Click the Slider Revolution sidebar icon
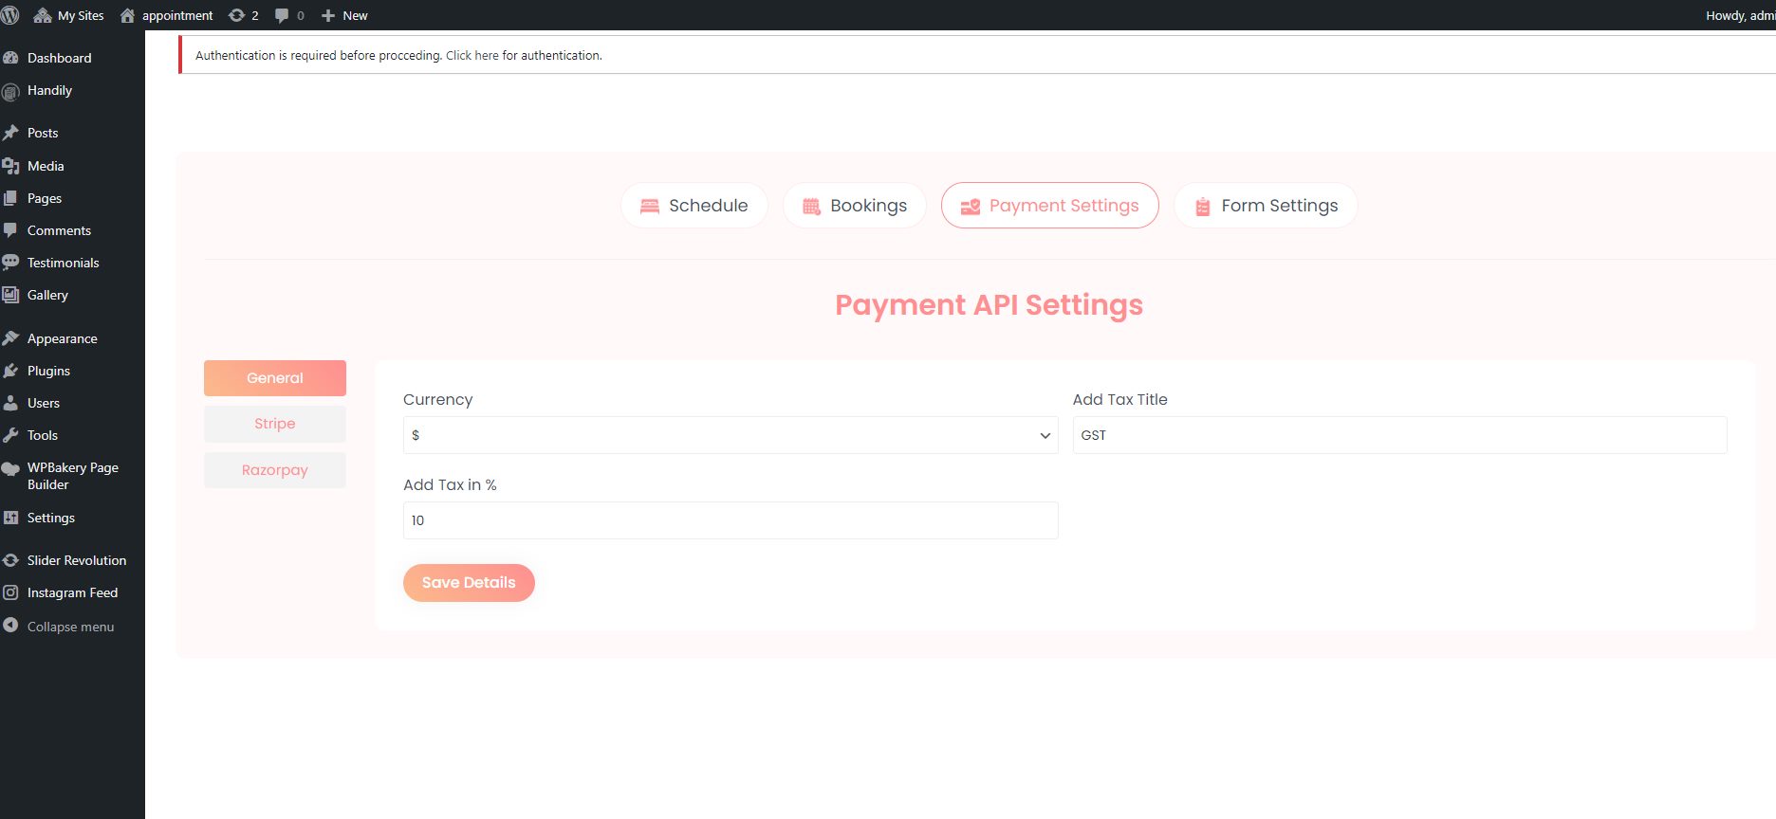This screenshot has height=819, width=1776. pos(11,560)
